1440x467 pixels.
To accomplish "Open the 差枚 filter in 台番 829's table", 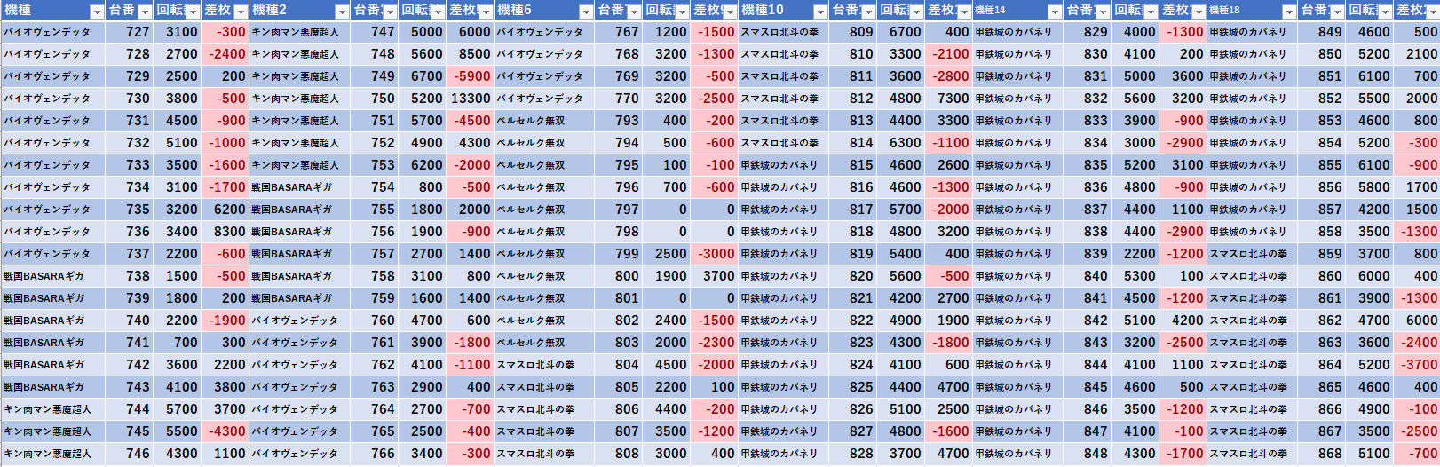I will [x=1199, y=12].
